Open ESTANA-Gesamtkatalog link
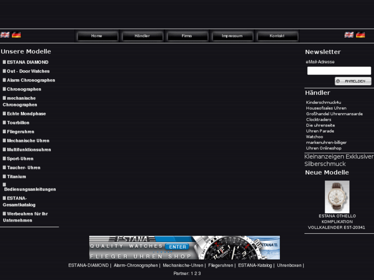The image size is (374, 280). click(19, 201)
